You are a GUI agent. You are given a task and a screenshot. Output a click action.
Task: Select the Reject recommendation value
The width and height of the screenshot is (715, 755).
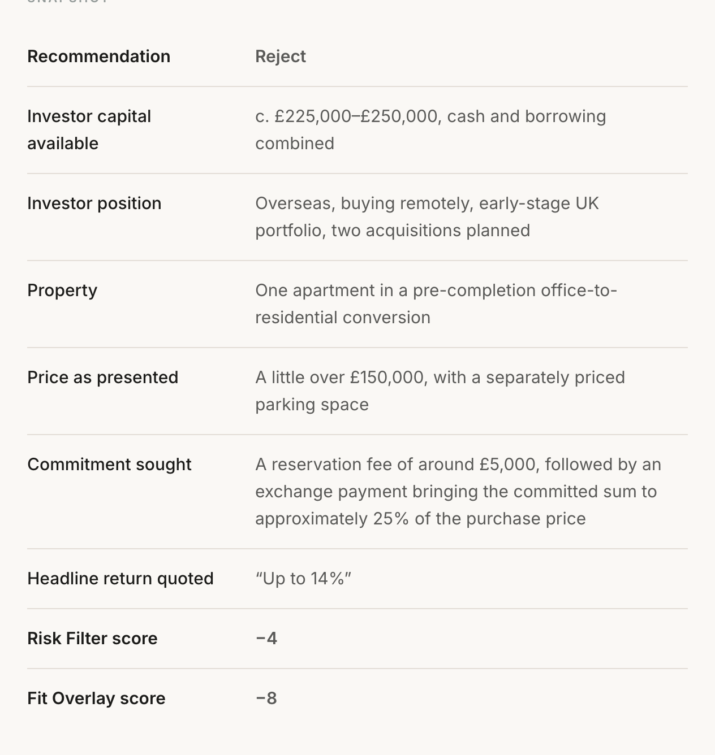pyautogui.click(x=281, y=57)
